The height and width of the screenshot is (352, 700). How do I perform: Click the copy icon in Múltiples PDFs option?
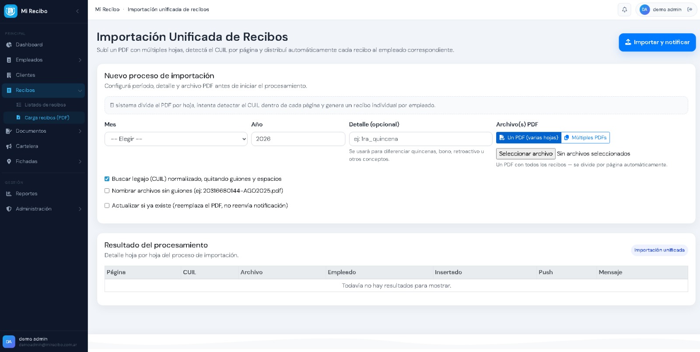[567, 137]
